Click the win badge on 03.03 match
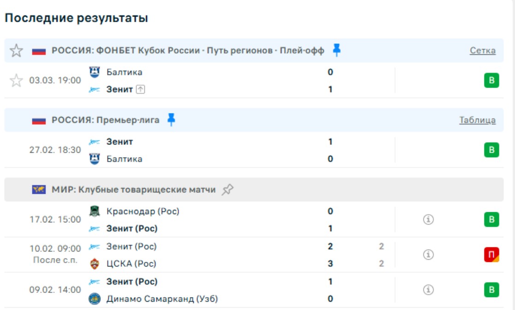 pyautogui.click(x=491, y=81)
